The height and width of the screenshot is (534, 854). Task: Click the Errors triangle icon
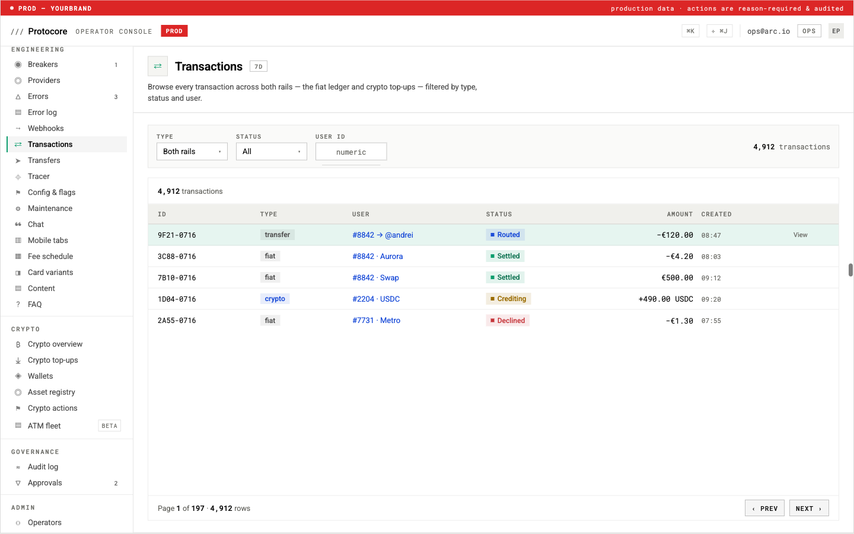[x=18, y=97]
